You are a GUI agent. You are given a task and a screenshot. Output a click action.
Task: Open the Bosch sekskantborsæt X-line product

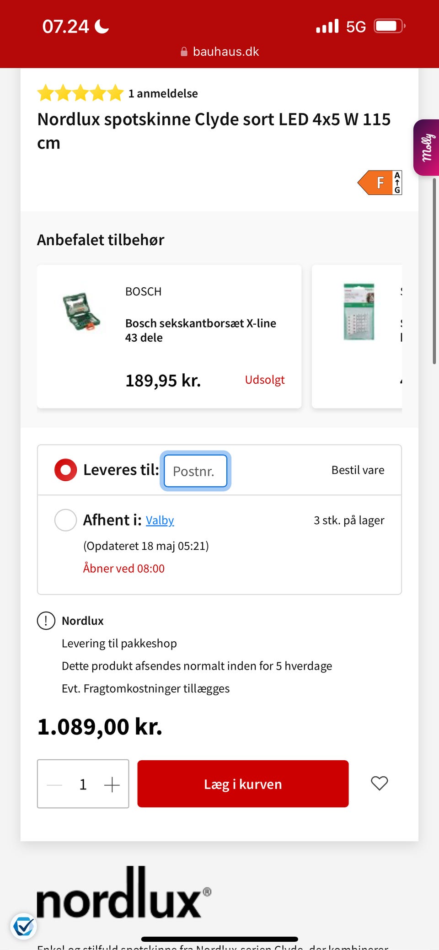tap(200, 330)
